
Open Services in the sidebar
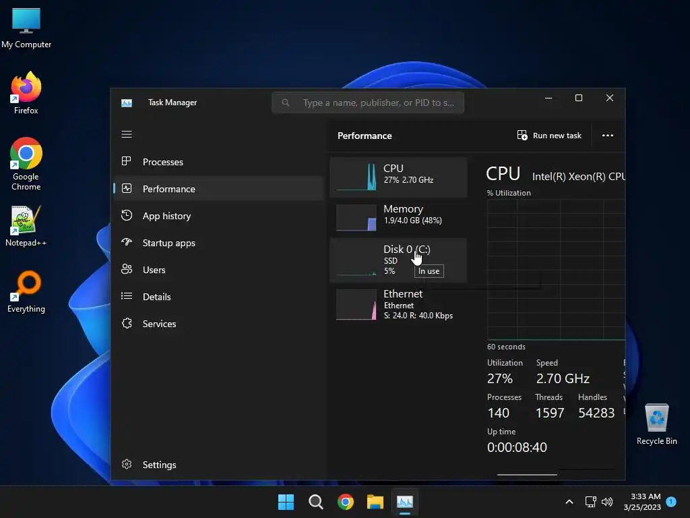click(219, 324)
